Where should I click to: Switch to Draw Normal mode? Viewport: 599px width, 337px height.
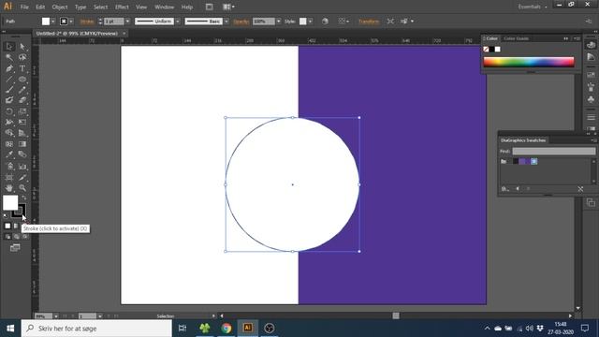coord(7,237)
